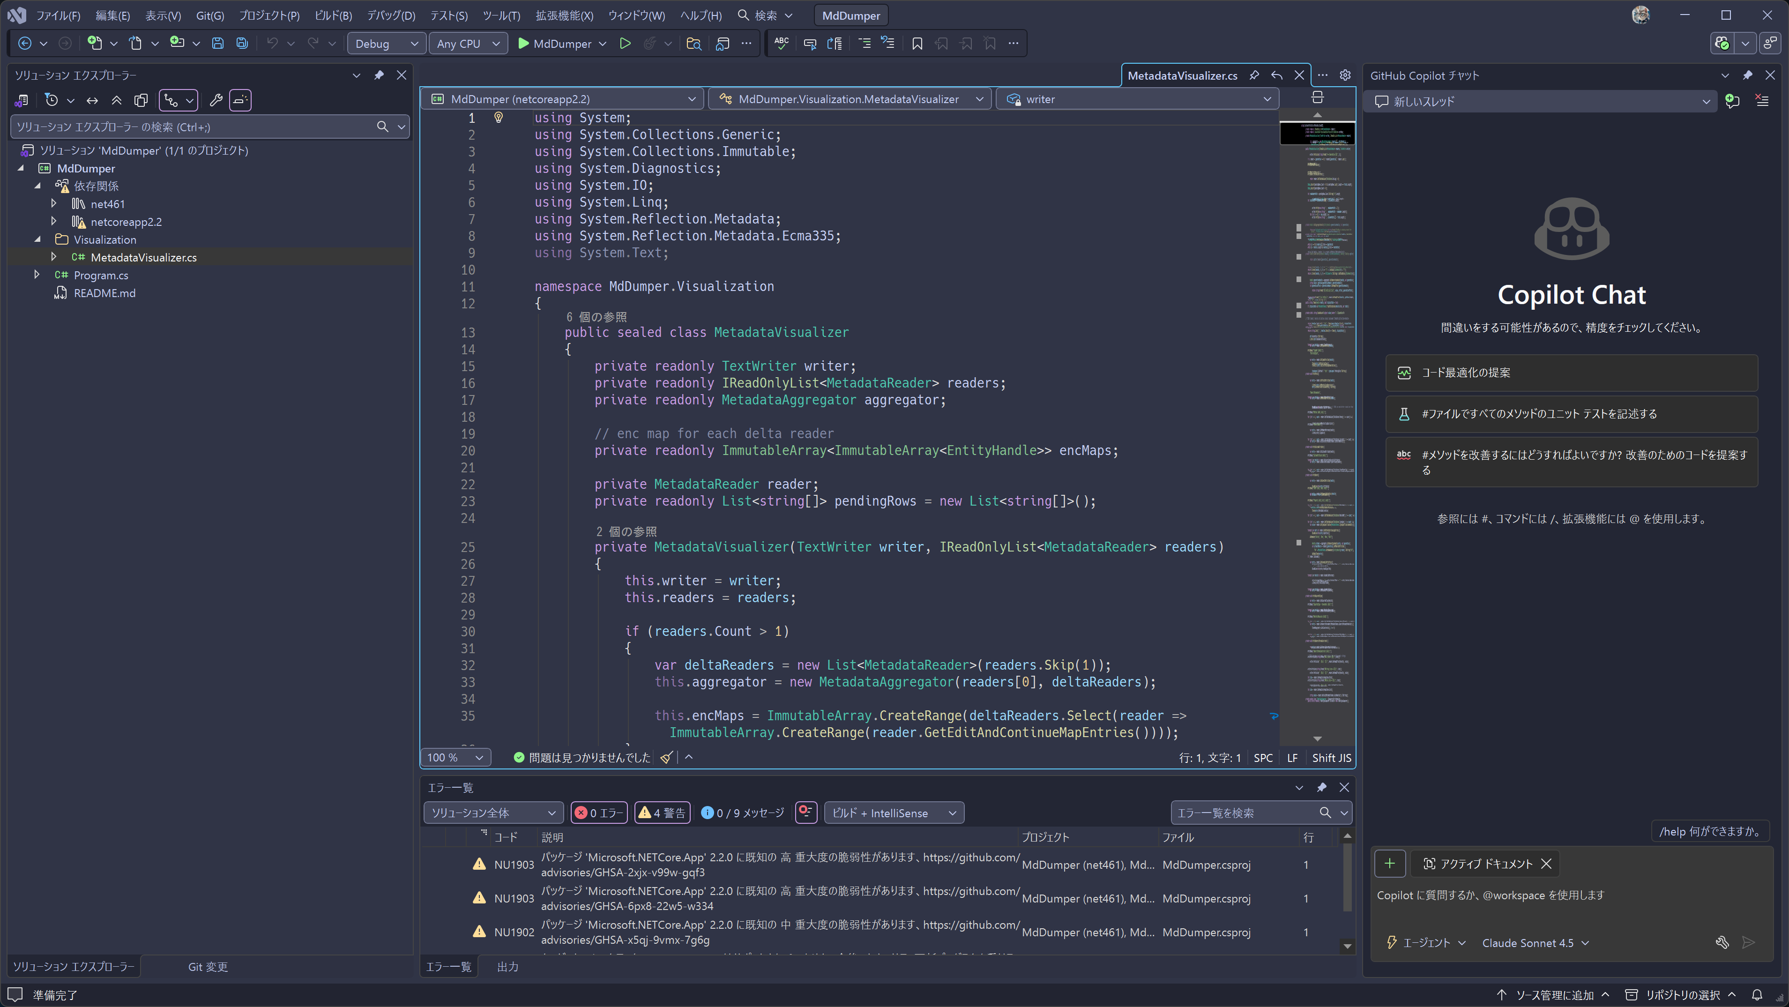
Task: Click Collapse All in Solution Explorer
Action: point(117,100)
